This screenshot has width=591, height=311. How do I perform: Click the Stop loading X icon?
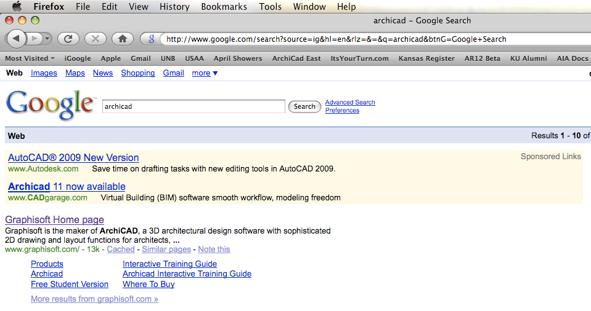95,39
